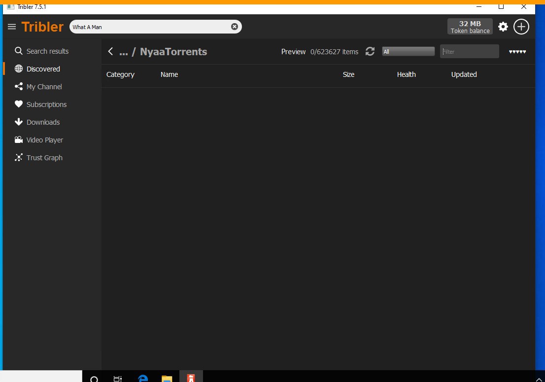Clear the search box text
This screenshot has height=382, width=545.
235,27
